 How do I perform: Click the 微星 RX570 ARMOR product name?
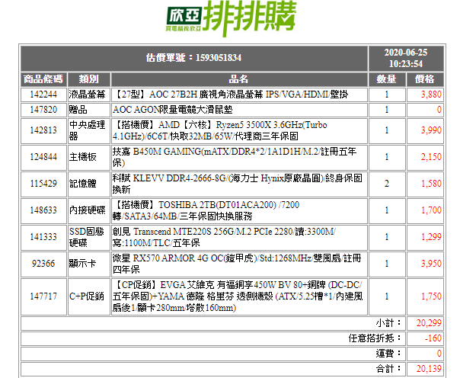coord(239,264)
